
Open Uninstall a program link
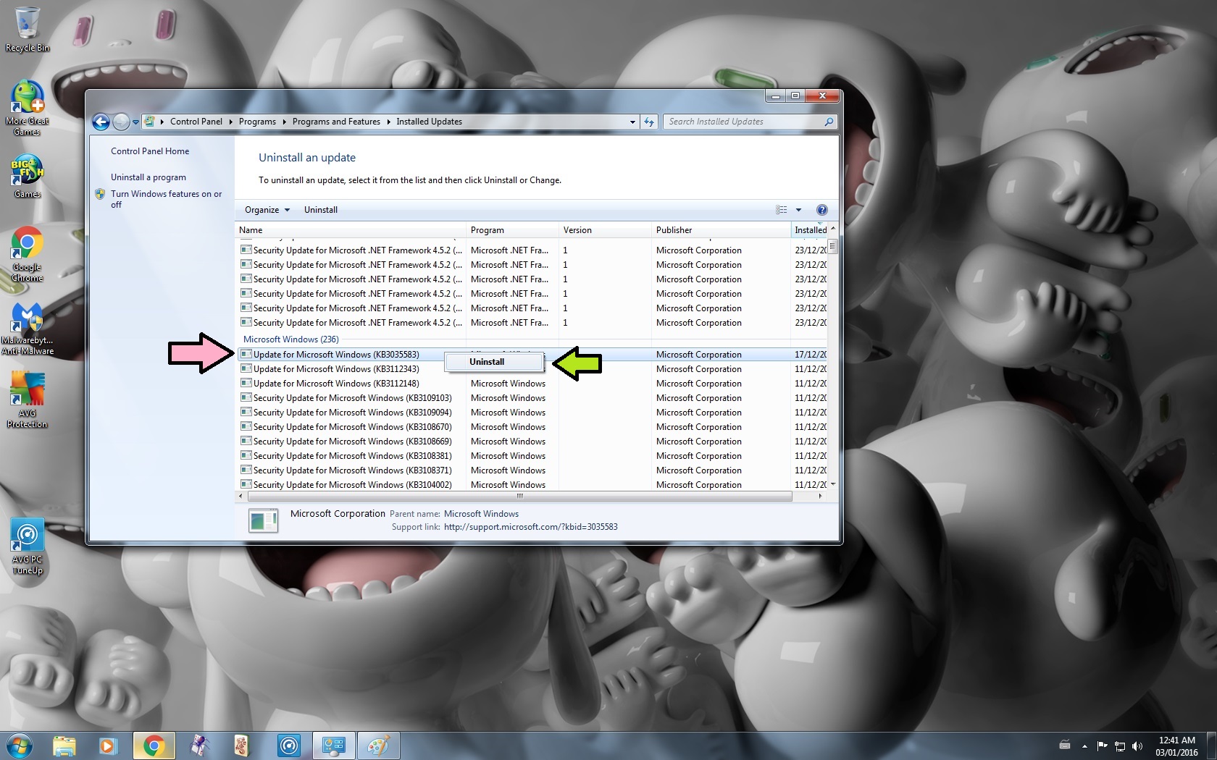tap(149, 177)
